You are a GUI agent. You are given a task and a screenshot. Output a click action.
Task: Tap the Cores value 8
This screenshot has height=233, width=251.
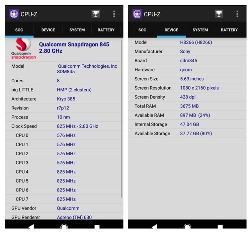point(58,81)
